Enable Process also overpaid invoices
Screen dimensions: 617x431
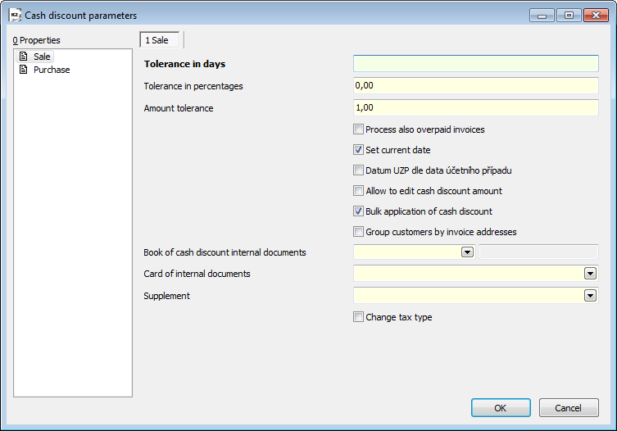tap(358, 129)
